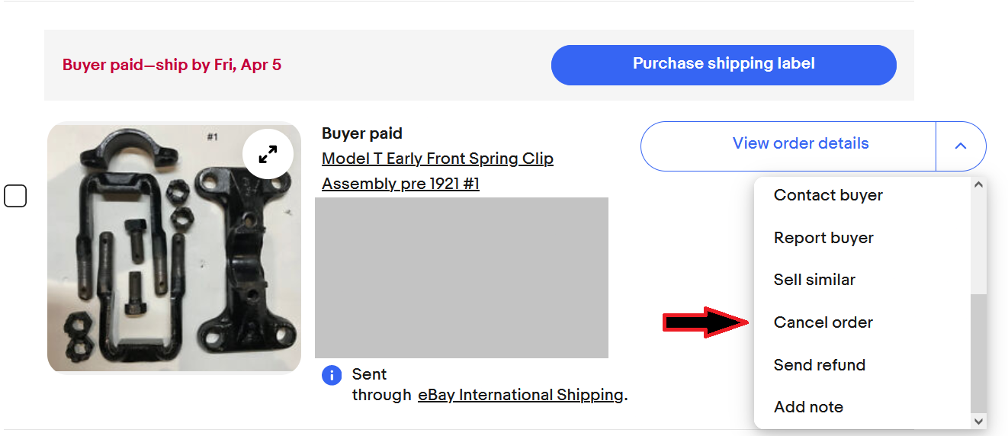This screenshot has width=1008, height=436.
Task: Pick the Sell similar option
Action: pos(814,280)
